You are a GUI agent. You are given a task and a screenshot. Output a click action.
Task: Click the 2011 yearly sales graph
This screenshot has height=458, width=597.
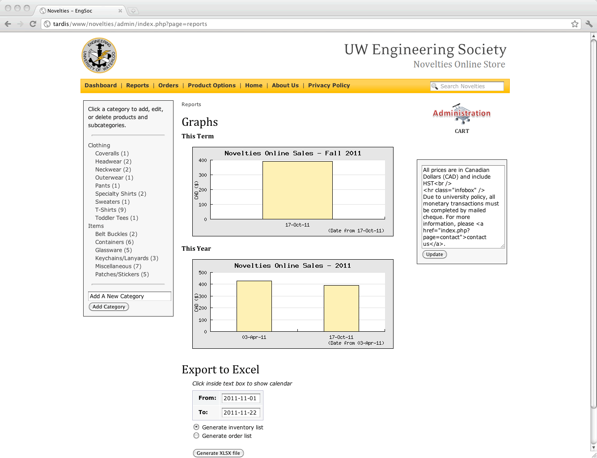click(x=293, y=304)
